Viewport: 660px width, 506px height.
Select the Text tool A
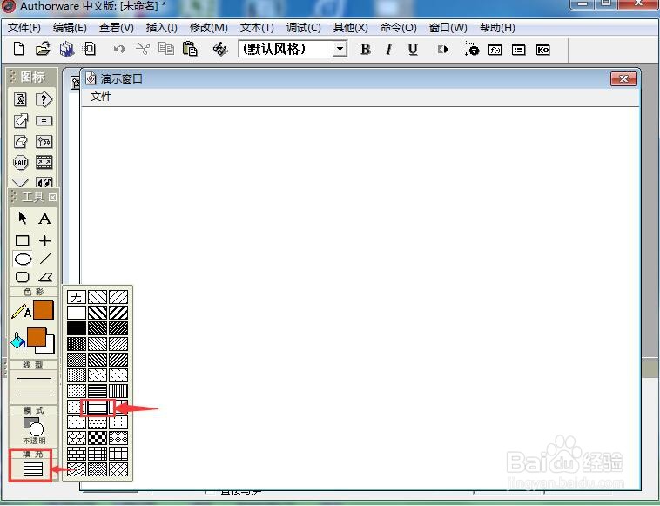44,219
